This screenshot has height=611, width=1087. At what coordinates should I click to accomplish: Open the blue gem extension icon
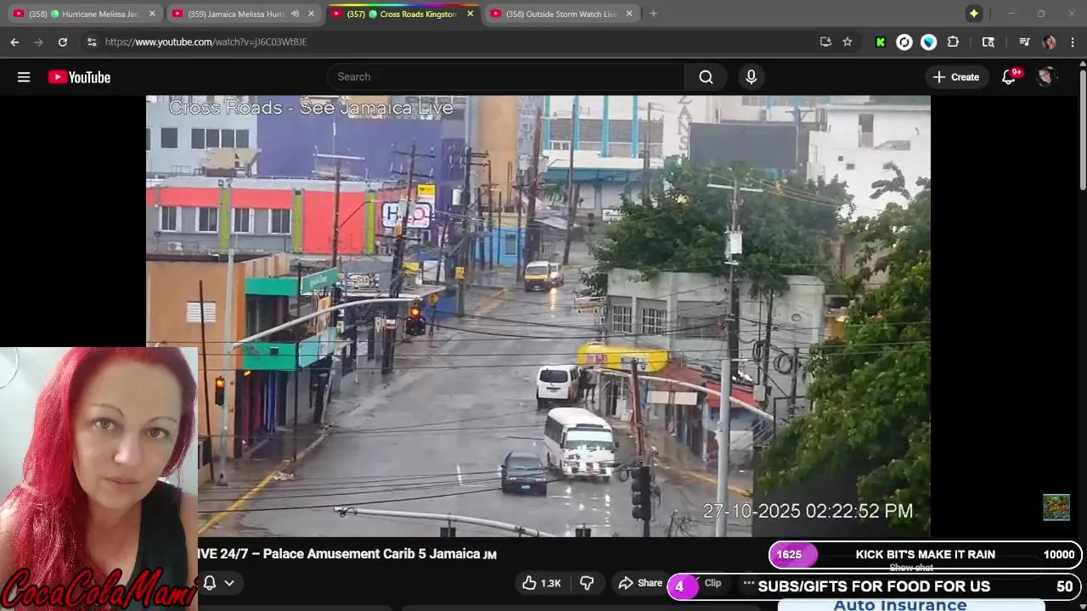[x=928, y=42]
